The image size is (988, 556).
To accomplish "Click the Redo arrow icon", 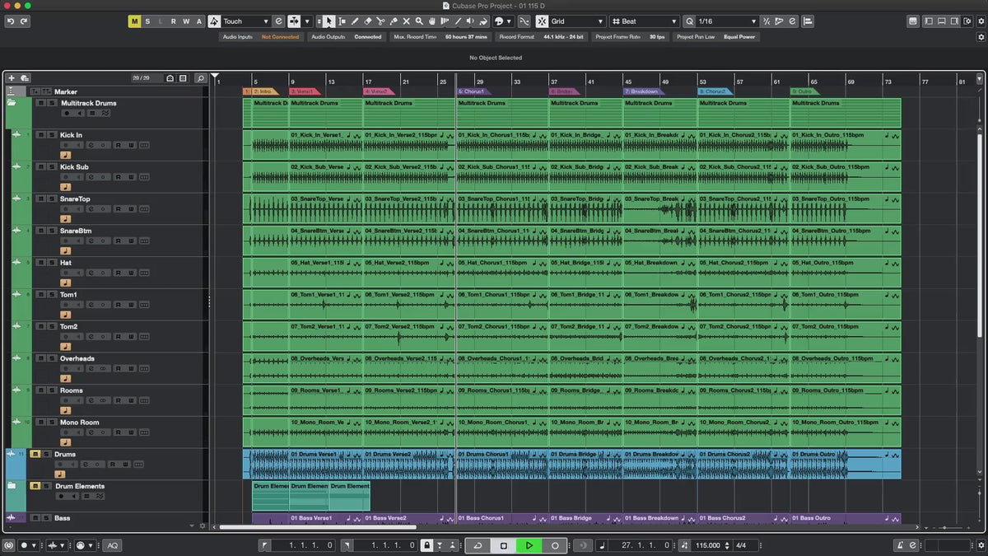I will 25,21.
